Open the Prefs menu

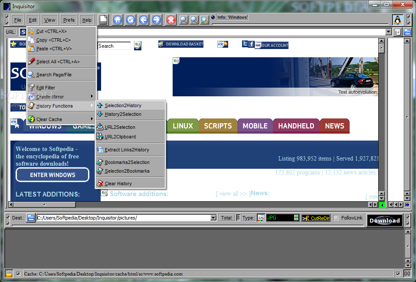[x=69, y=20]
